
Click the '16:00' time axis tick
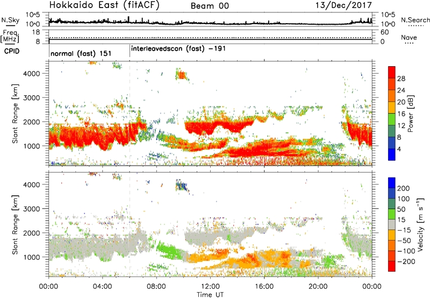coord(264,287)
